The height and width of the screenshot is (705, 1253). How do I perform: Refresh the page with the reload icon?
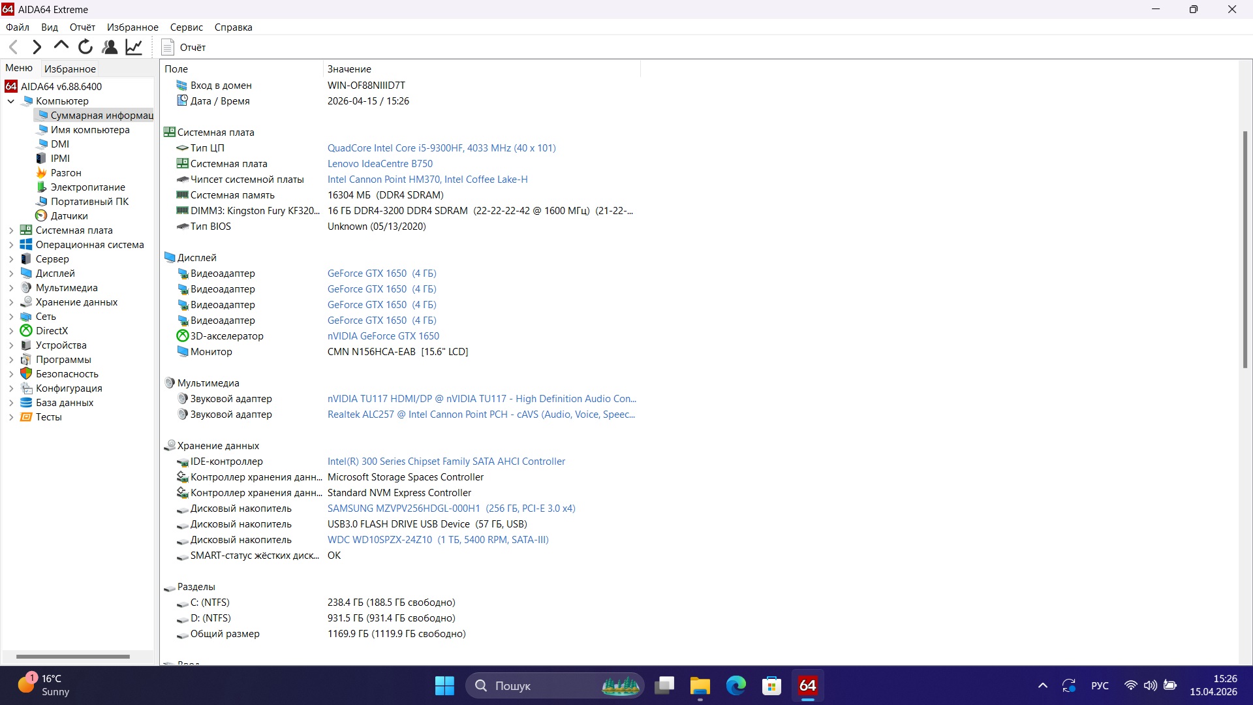coord(85,46)
